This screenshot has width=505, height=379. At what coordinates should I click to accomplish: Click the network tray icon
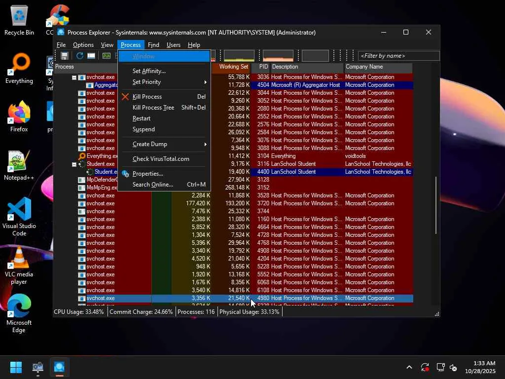440,367
